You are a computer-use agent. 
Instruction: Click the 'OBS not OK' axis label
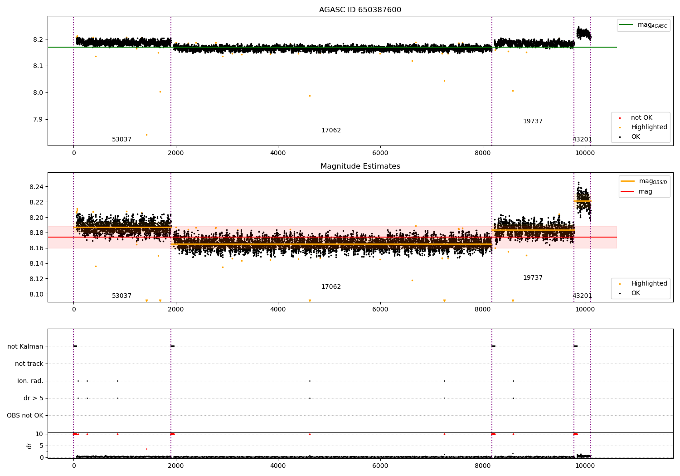pyautogui.click(x=25, y=415)
